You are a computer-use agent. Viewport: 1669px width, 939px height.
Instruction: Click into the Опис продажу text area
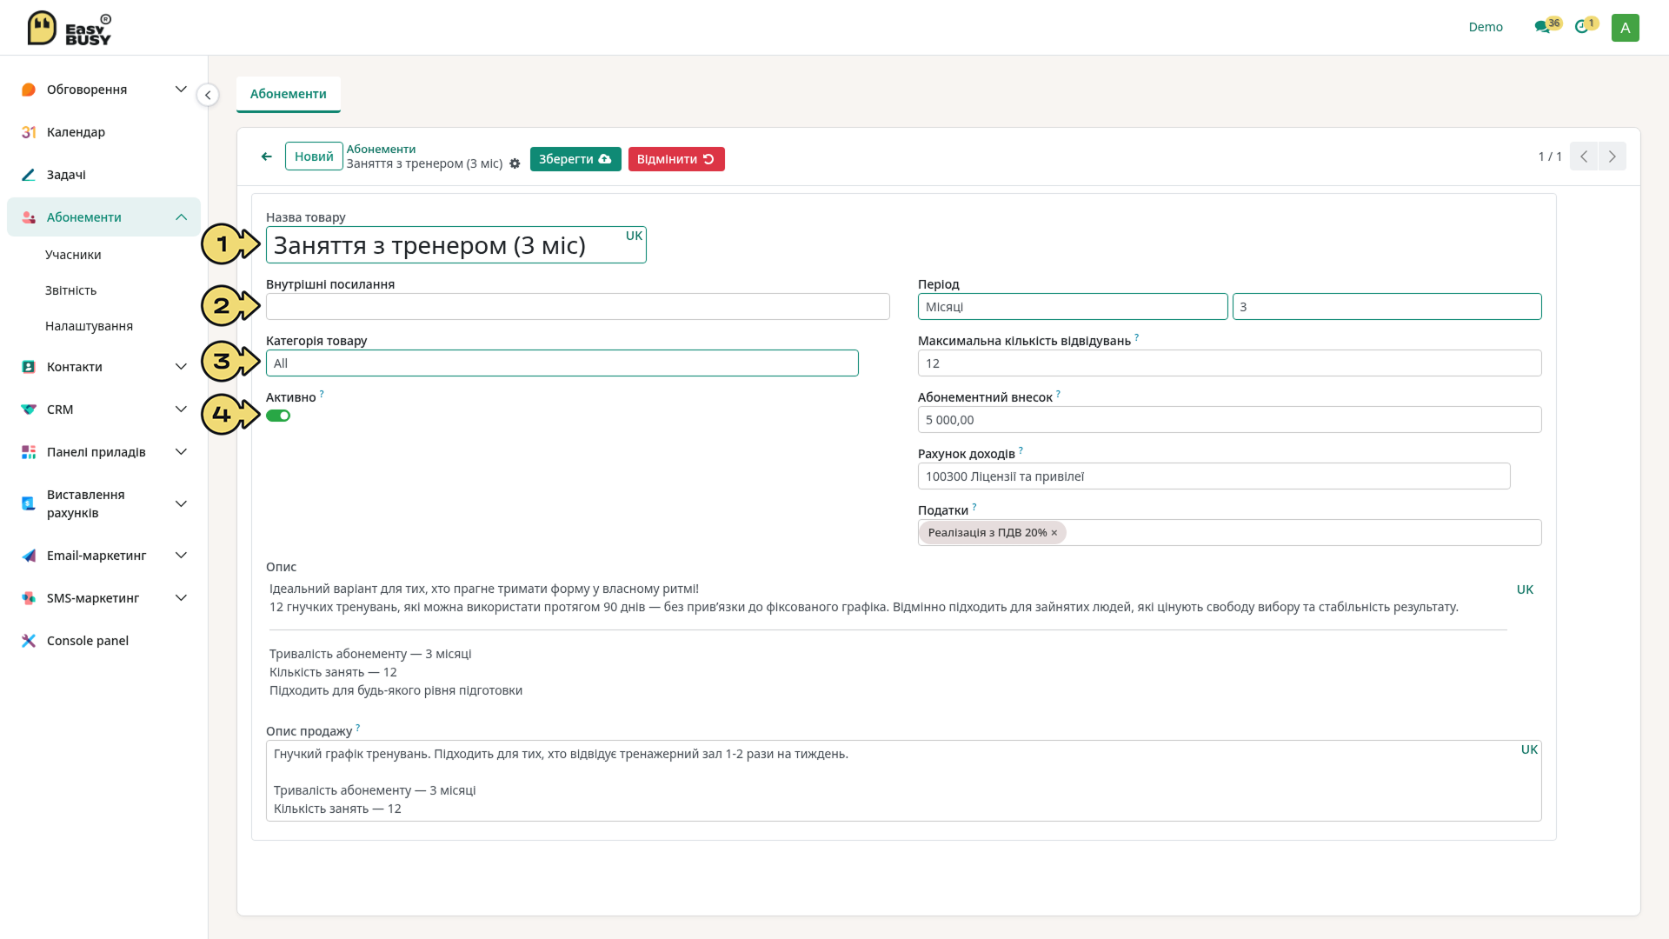903,781
